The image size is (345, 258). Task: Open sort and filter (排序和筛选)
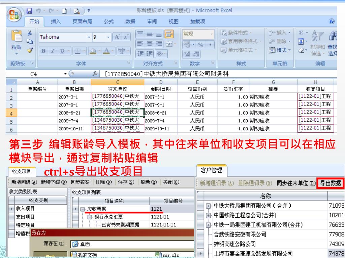click(317, 43)
